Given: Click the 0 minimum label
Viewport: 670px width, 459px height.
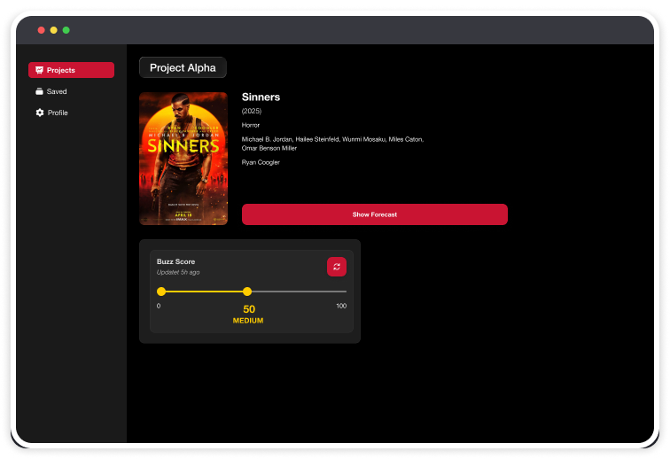Looking at the screenshot, I should tap(159, 306).
